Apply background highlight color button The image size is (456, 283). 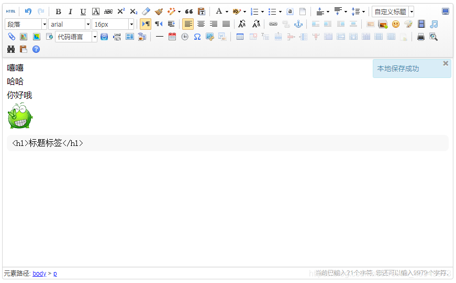click(x=237, y=12)
